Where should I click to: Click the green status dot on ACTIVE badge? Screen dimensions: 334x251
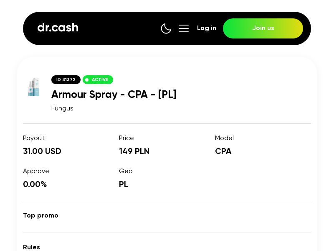87,79
